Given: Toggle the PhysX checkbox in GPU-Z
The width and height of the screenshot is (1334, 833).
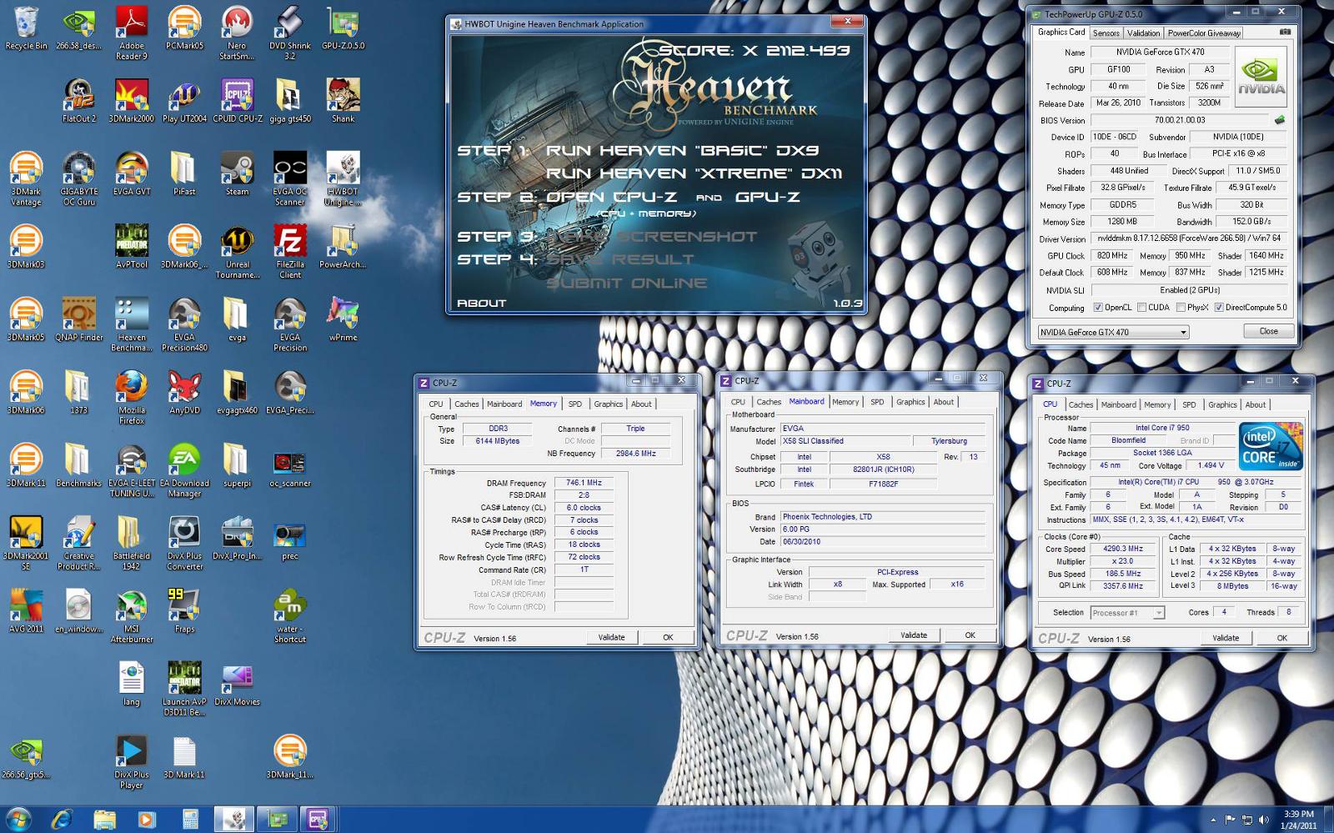Looking at the screenshot, I should coord(1181,308).
